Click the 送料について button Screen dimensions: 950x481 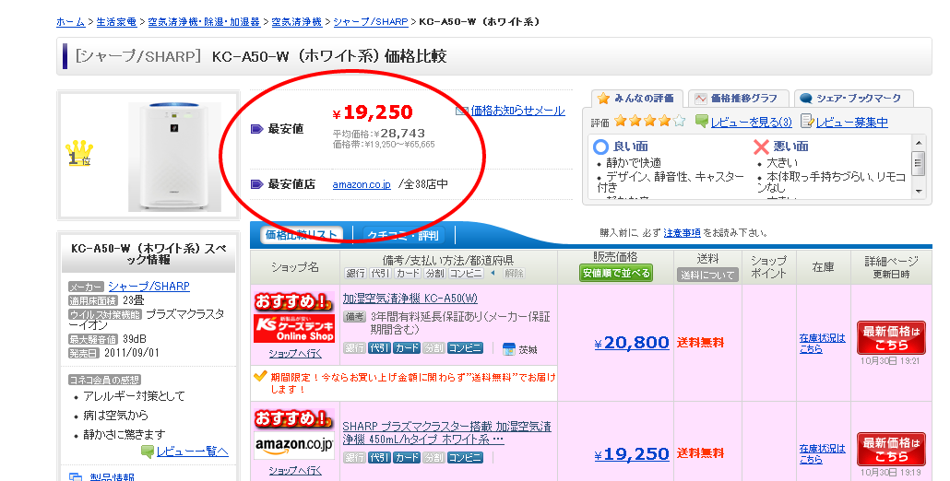click(x=707, y=275)
